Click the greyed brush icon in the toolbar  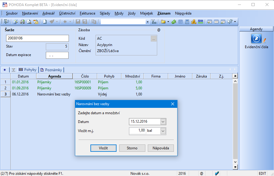click(x=52, y=22)
